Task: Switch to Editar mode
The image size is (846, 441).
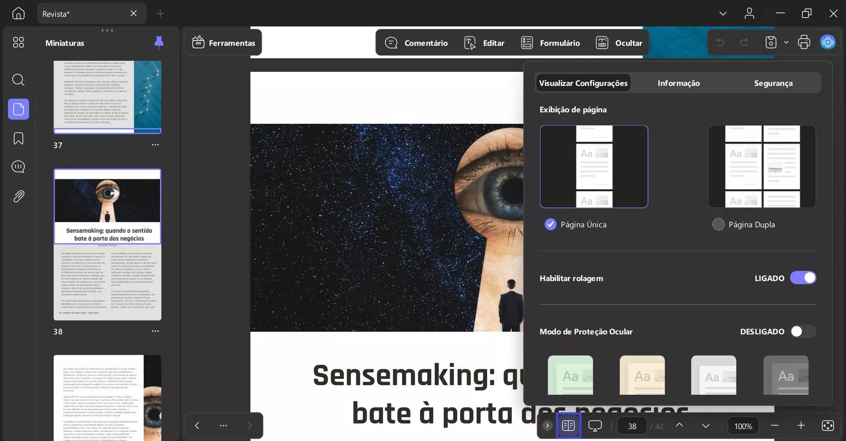Action: click(x=484, y=43)
